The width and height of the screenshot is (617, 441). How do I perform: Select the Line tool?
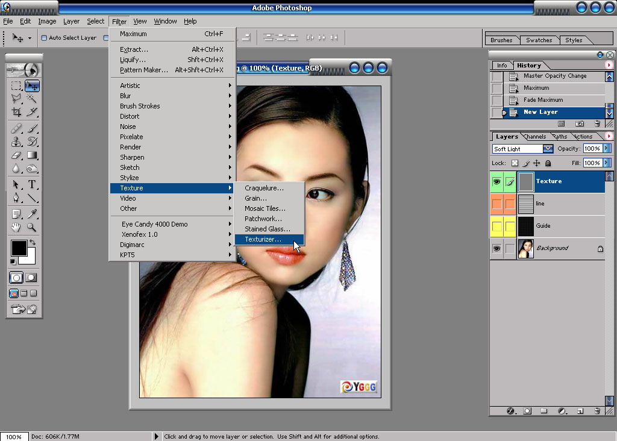point(32,198)
